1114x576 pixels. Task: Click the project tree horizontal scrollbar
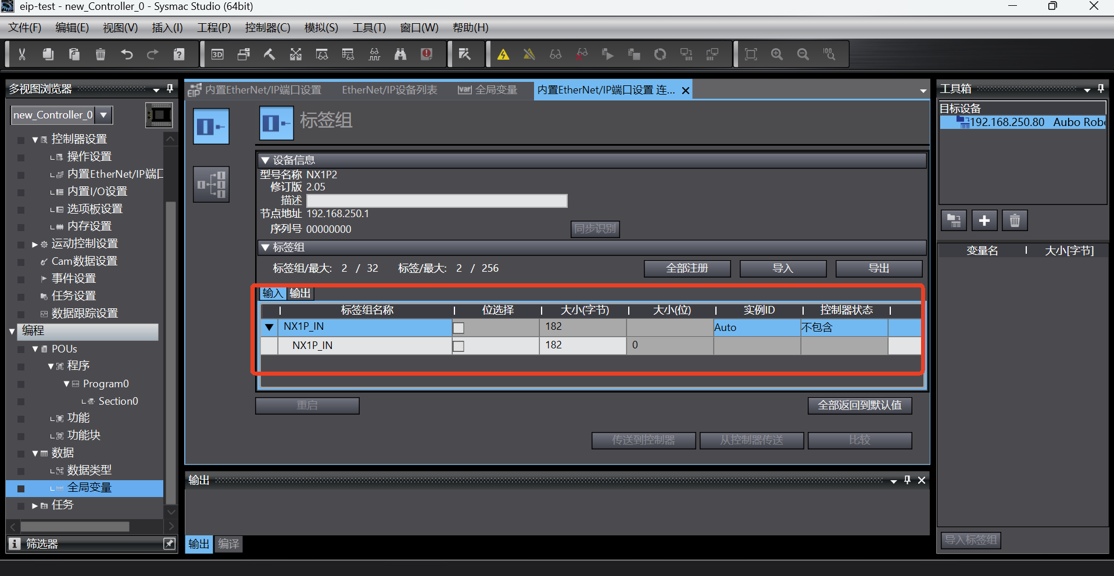(75, 527)
